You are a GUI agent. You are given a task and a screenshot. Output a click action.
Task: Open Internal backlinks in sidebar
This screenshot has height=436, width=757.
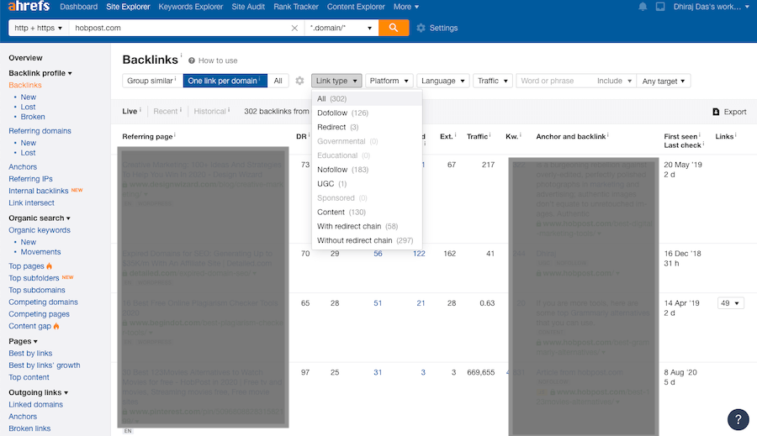39,191
